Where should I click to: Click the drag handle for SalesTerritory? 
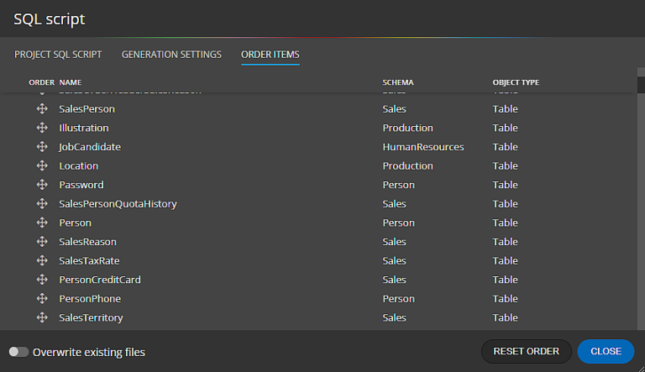[x=42, y=317]
